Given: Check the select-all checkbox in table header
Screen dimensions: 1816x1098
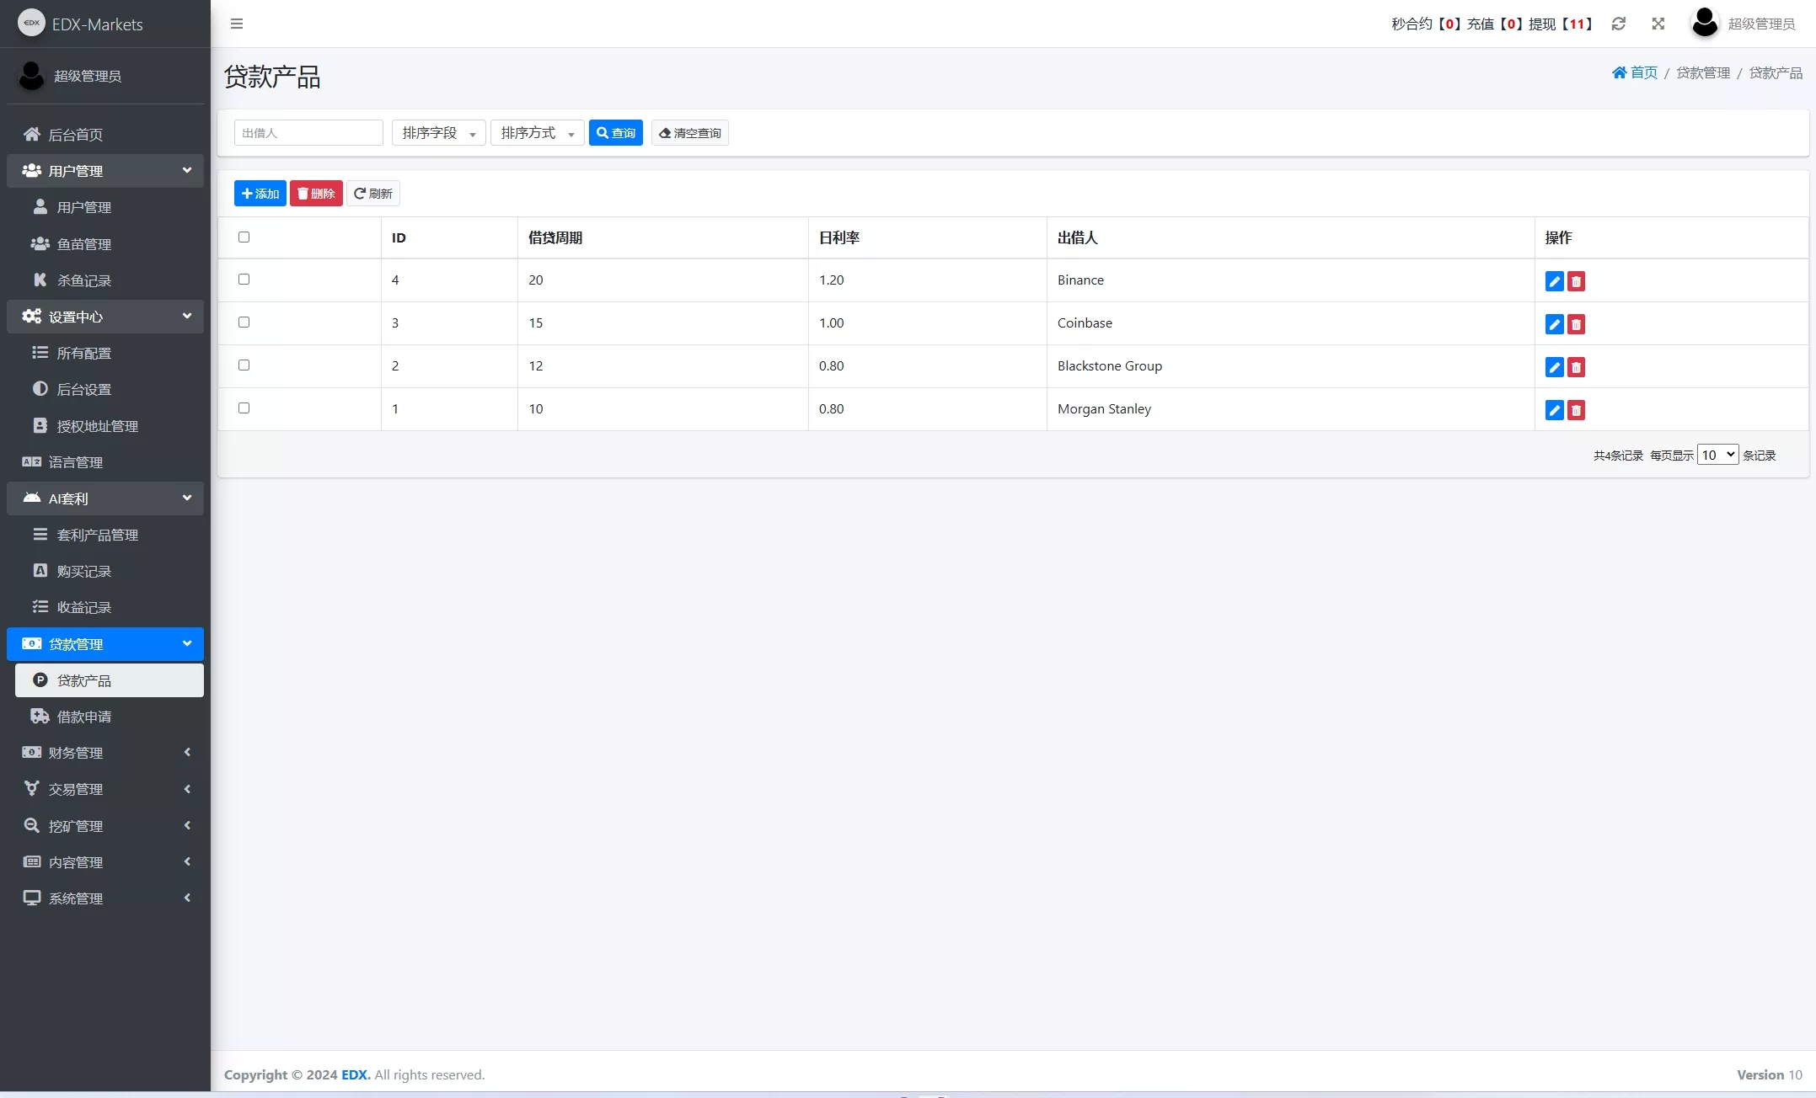Looking at the screenshot, I should pyautogui.click(x=244, y=237).
